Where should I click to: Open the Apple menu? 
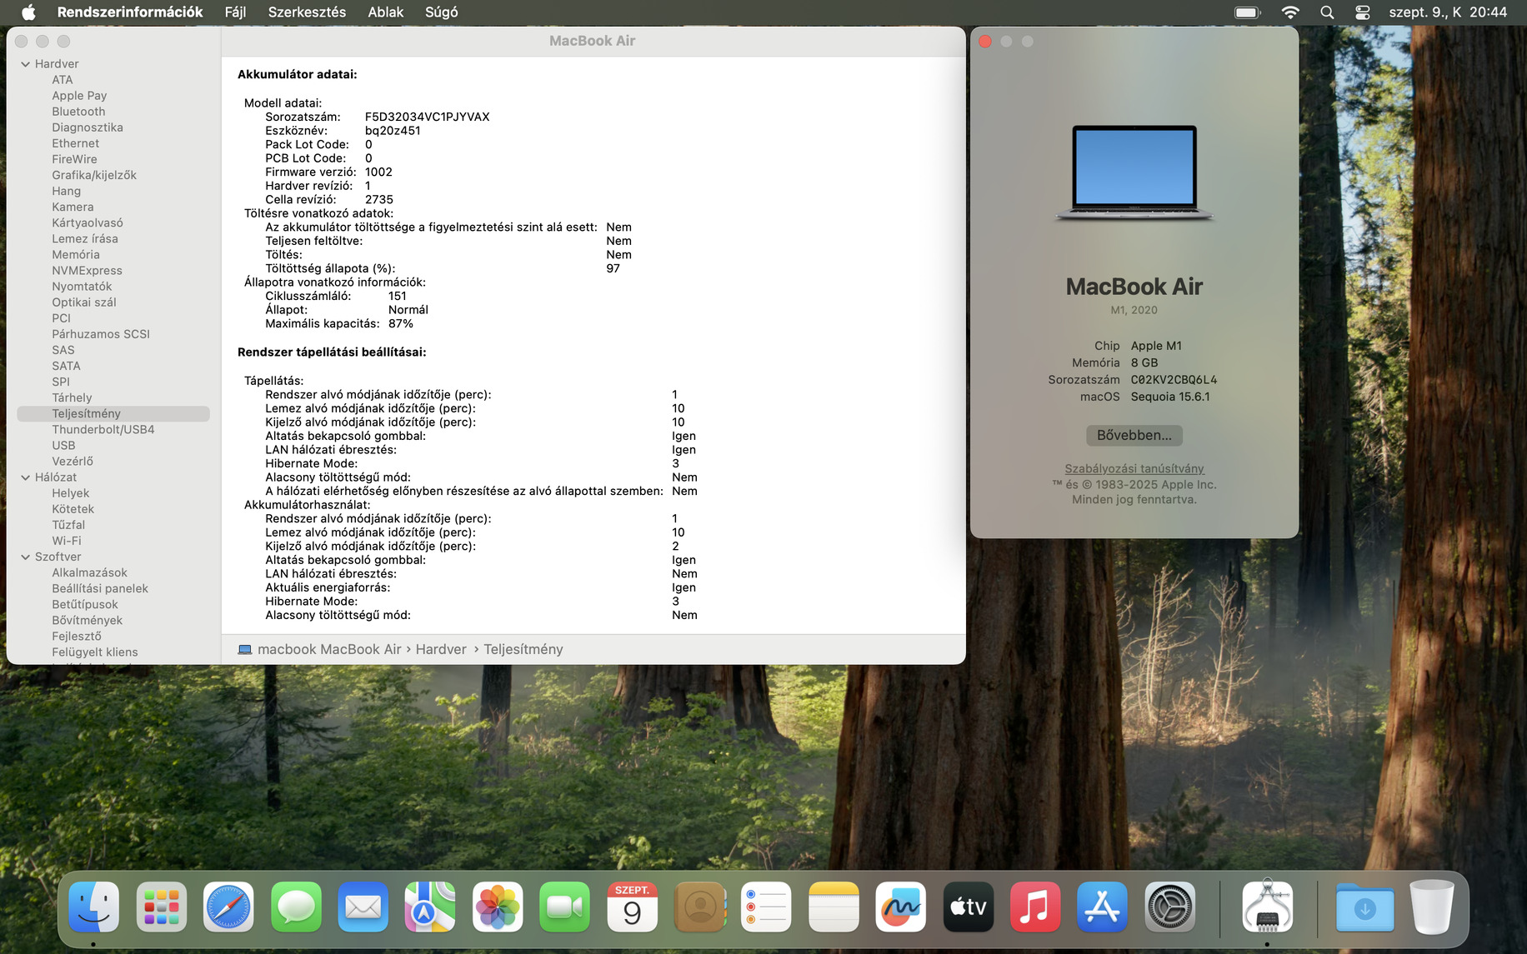click(x=28, y=12)
